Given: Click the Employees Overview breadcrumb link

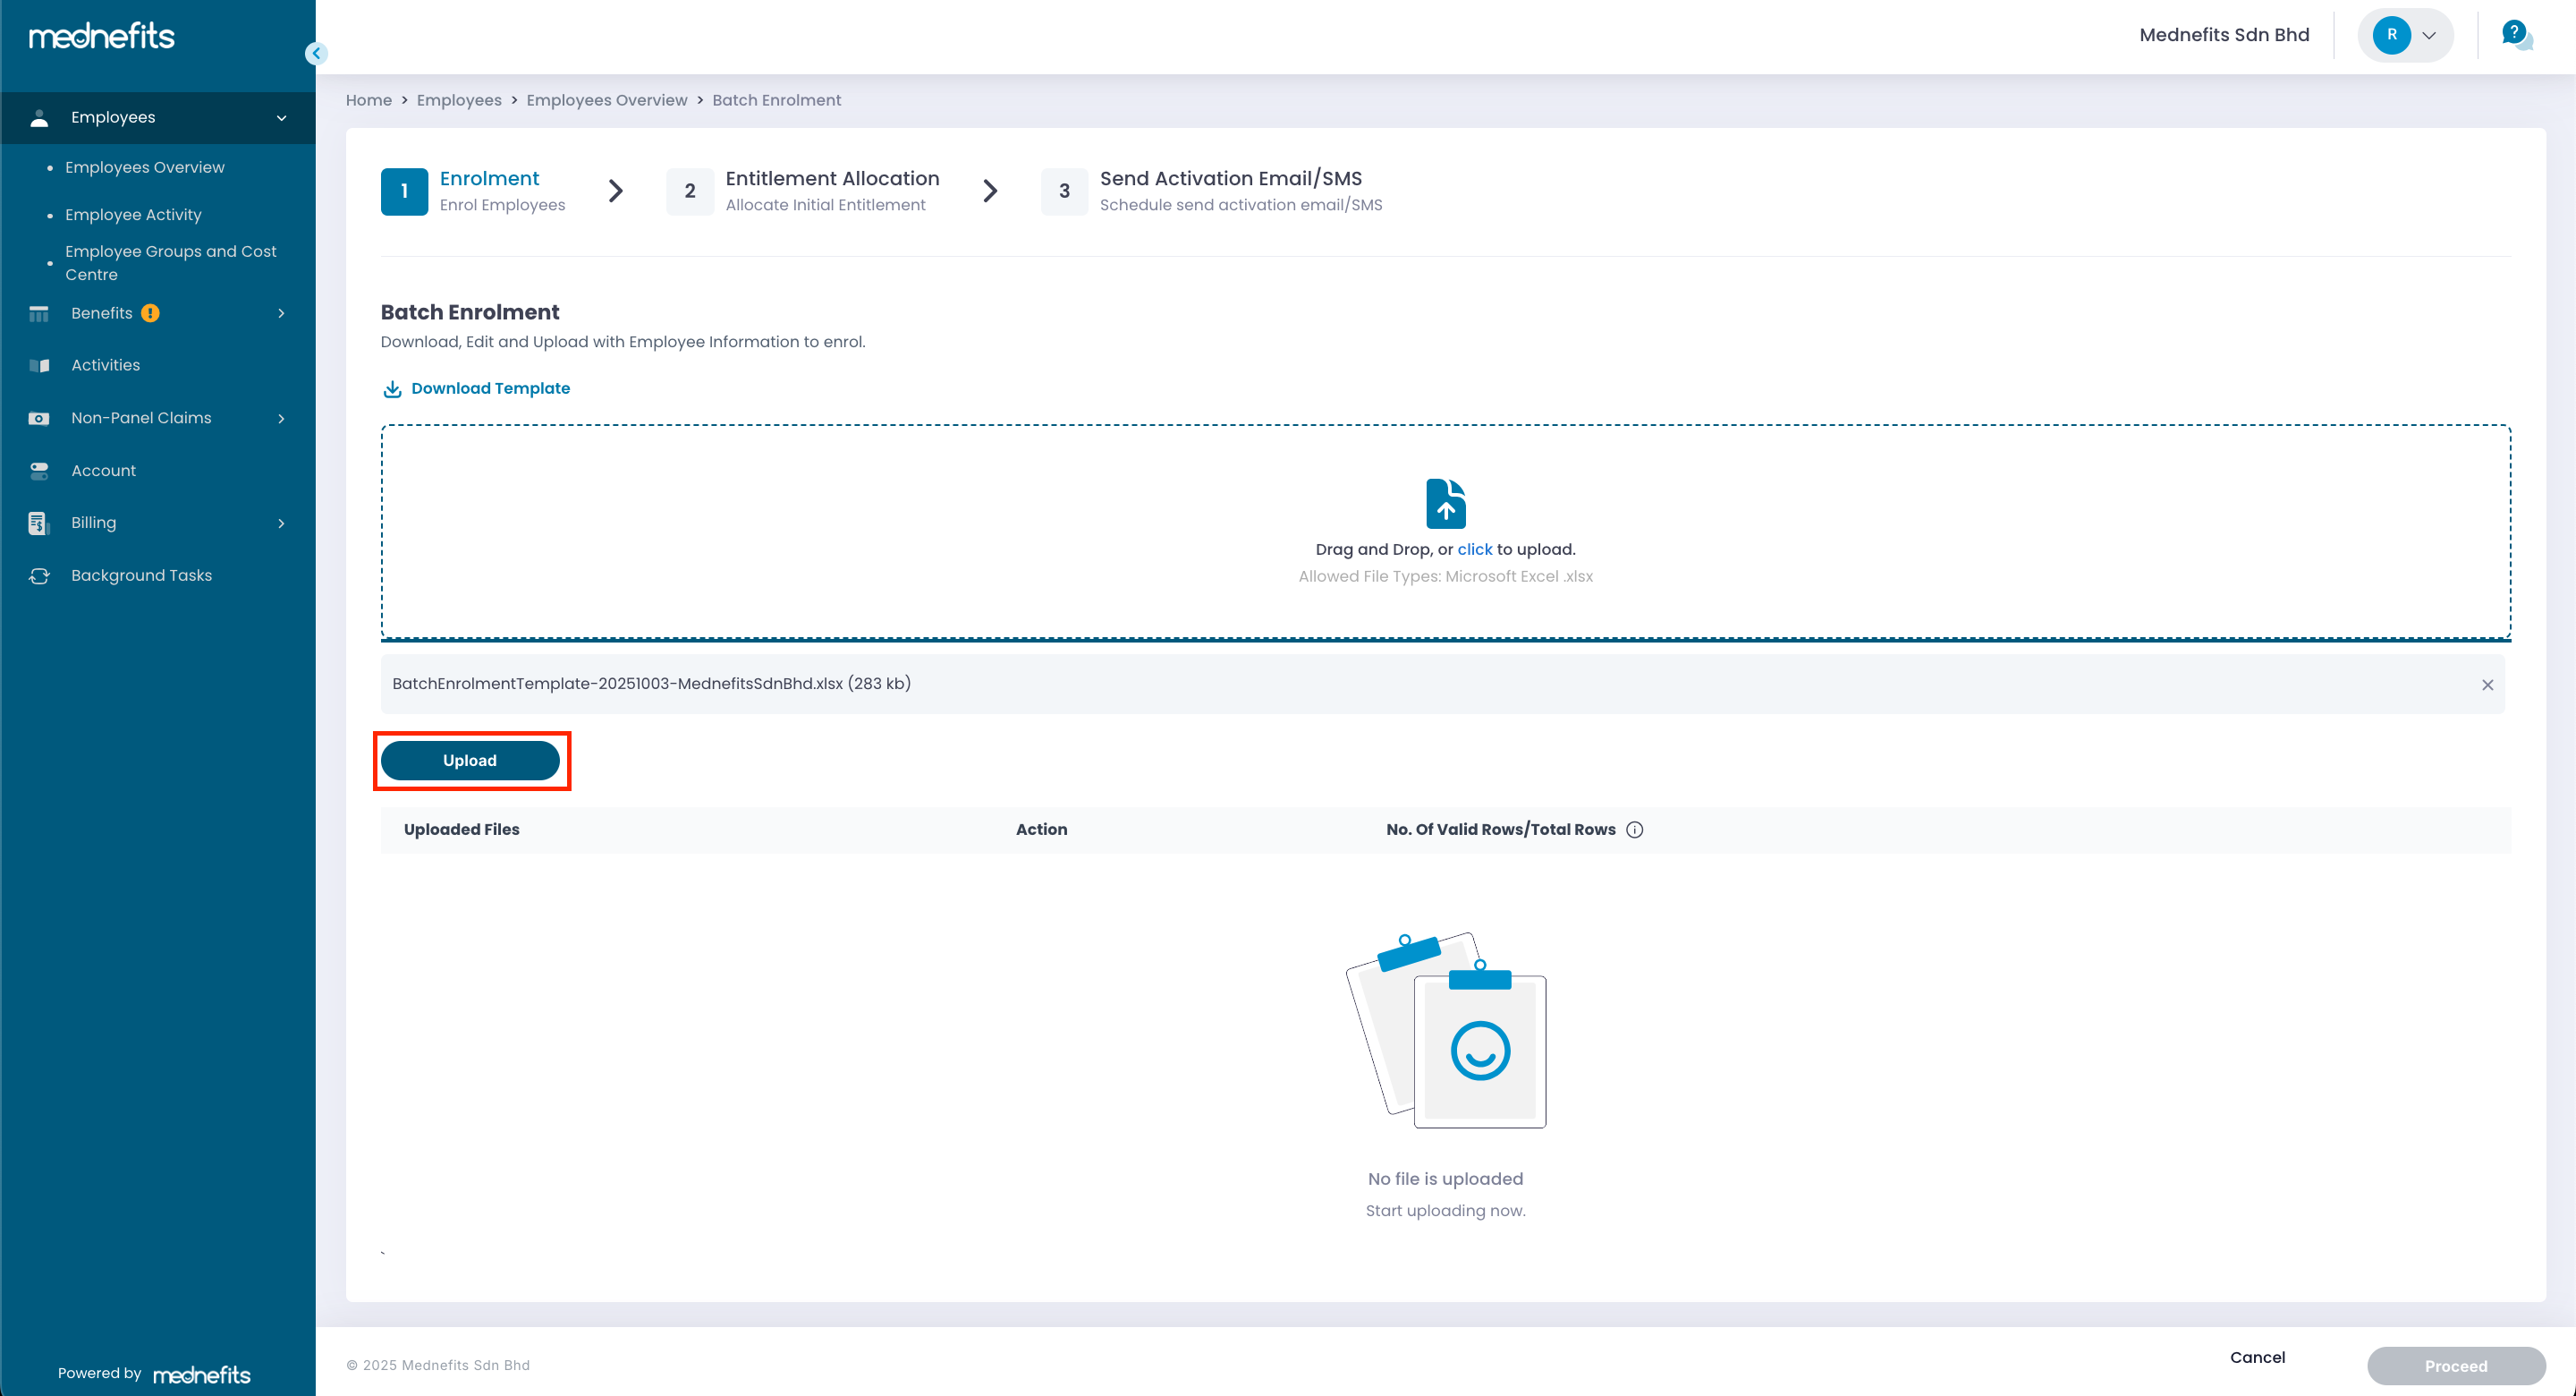Looking at the screenshot, I should 606,100.
